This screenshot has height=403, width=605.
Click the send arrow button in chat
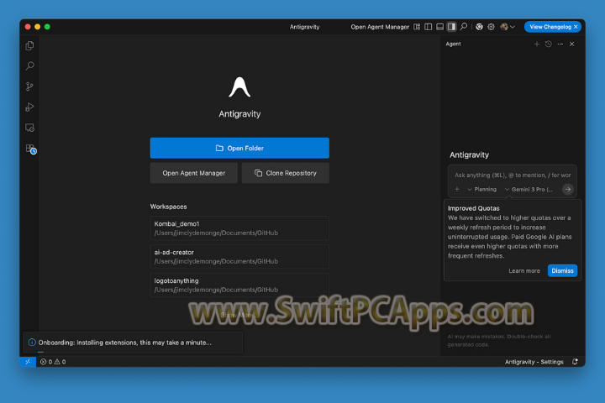point(567,190)
